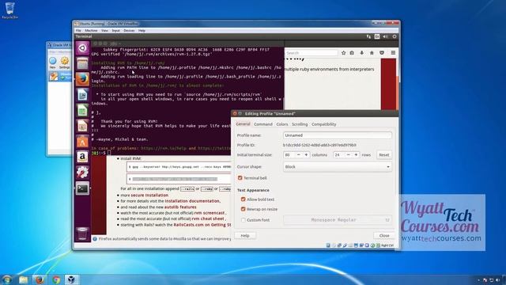Open System Settings from the launcher

click(x=82, y=173)
